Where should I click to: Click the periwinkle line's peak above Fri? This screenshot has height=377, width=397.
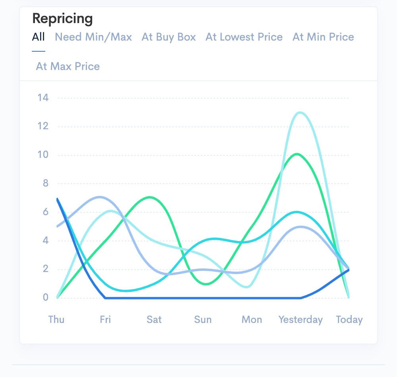pos(100,197)
